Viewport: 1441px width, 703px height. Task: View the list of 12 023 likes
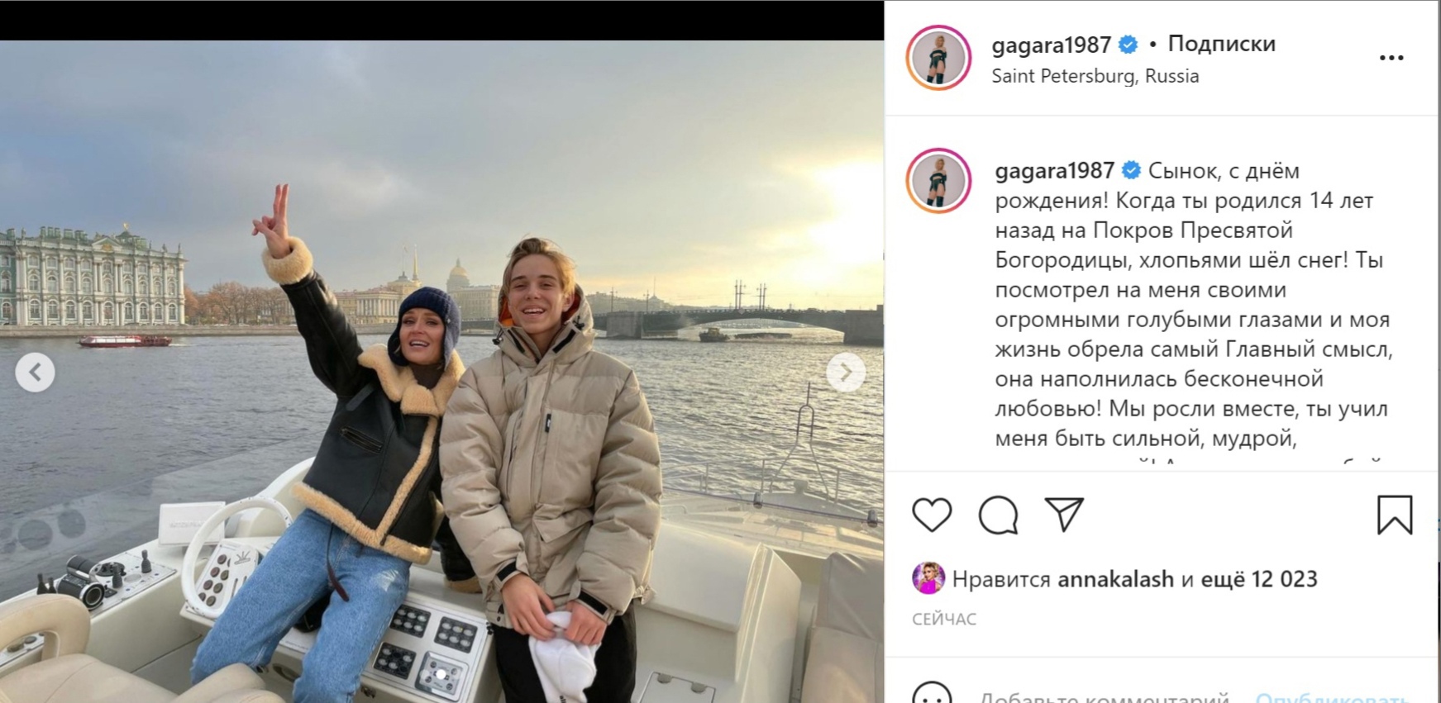click(1258, 579)
